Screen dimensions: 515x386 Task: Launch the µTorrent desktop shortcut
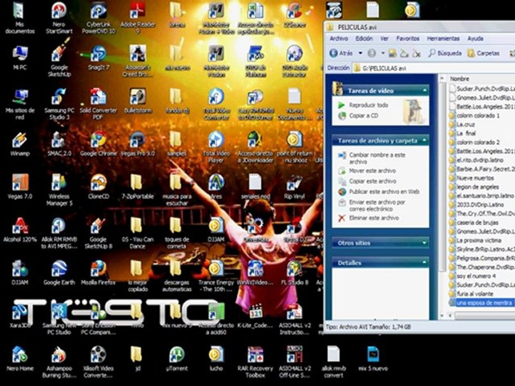pyautogui.click(x=176, y=359)
